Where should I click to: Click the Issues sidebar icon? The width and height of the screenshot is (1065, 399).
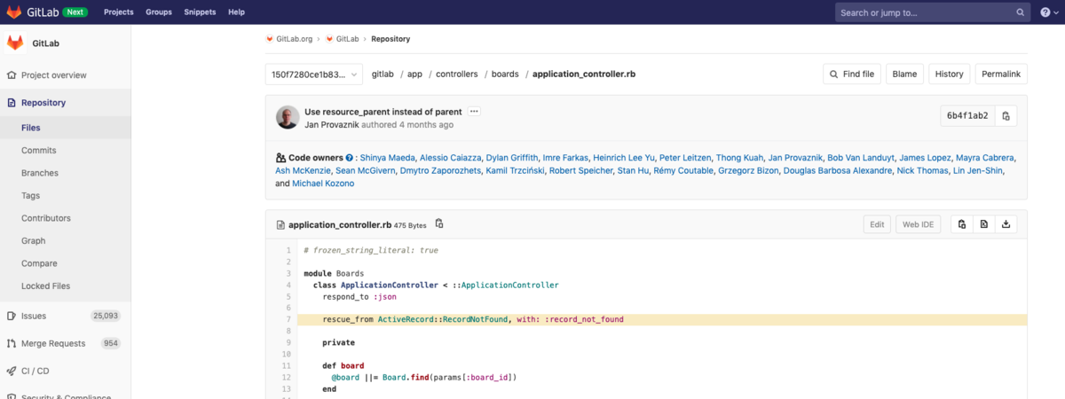pyautogui.click(x=12, y=316)
